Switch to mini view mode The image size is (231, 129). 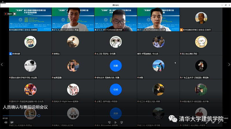[x=213, y=122]
